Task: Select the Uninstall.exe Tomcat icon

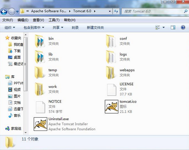Action: 40,124
